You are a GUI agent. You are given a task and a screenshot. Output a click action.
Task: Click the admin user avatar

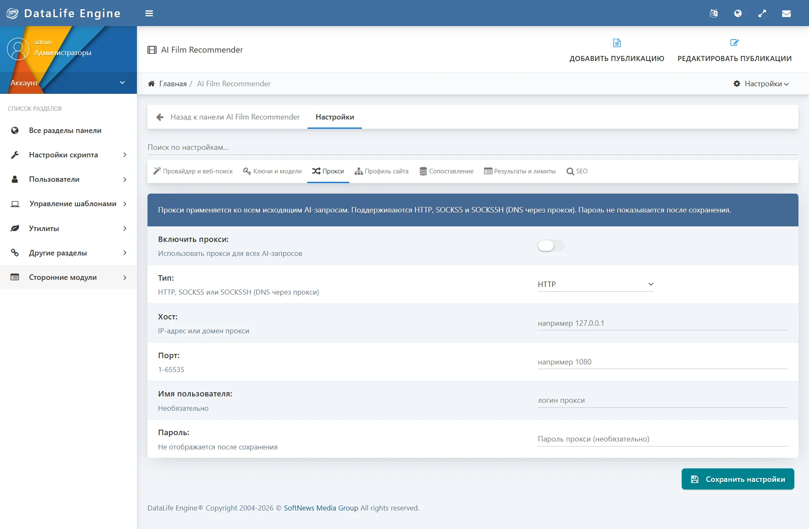tap(18, 49)
